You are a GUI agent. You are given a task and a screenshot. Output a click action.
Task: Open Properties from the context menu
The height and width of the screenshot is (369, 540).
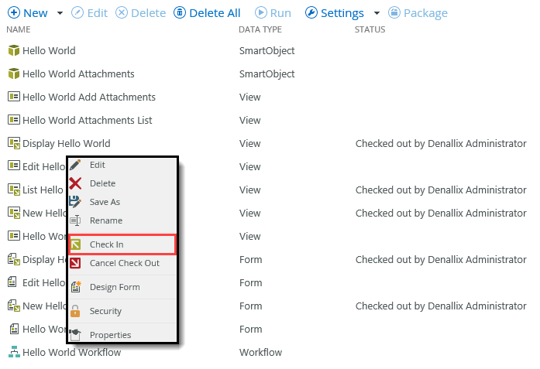click(x=110, y=335)
